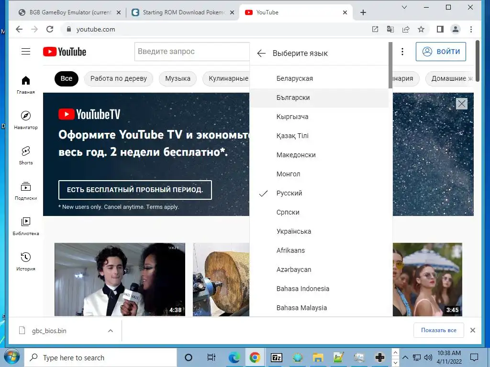Open the wood lathe video thumbnail
Screen dimensions: 490x367
[x=221, y=280]
